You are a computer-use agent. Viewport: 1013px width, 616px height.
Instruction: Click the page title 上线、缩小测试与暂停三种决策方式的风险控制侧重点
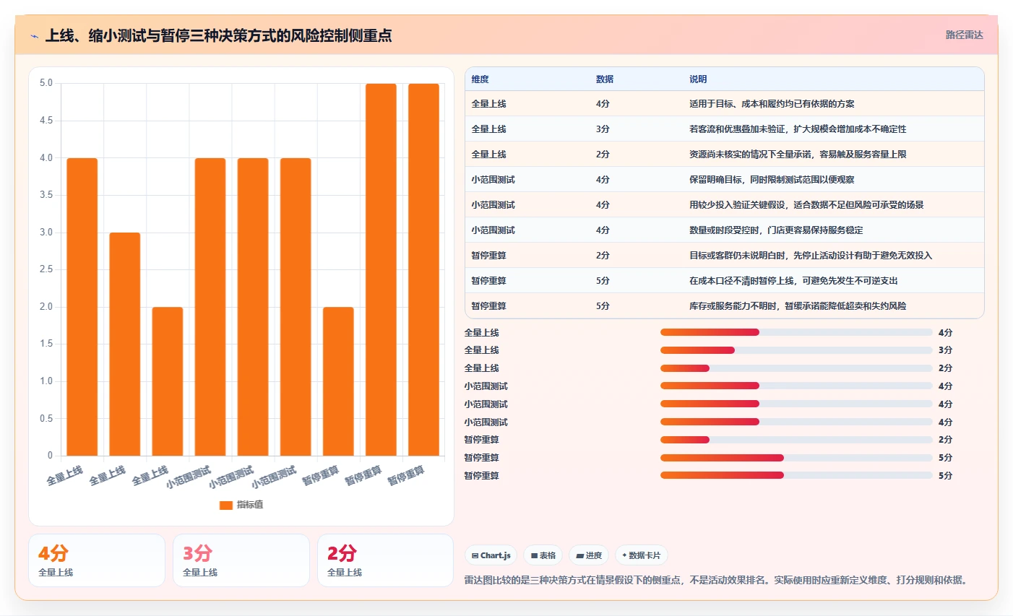[219, 35]
